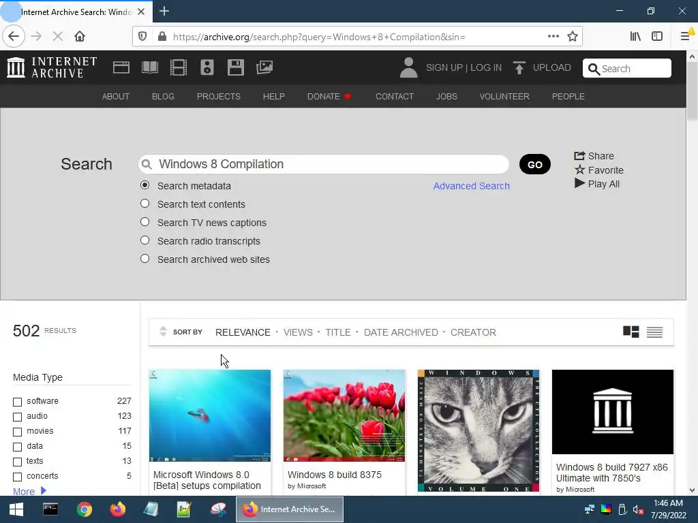Click the Share link
This screenshot has height=523, width=698.
point(594,156)
